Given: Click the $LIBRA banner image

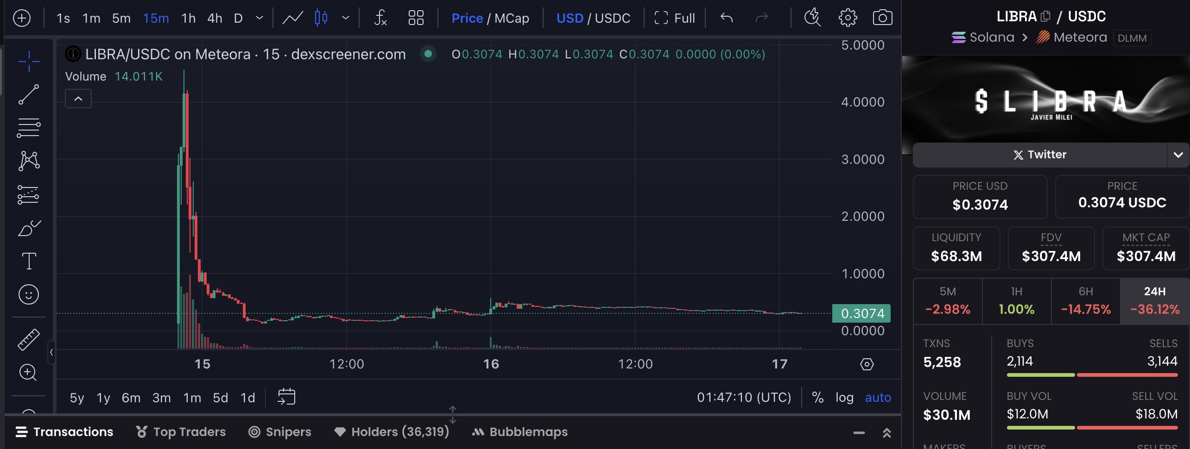Looking at the screenshot, I should click(1046, 99).
